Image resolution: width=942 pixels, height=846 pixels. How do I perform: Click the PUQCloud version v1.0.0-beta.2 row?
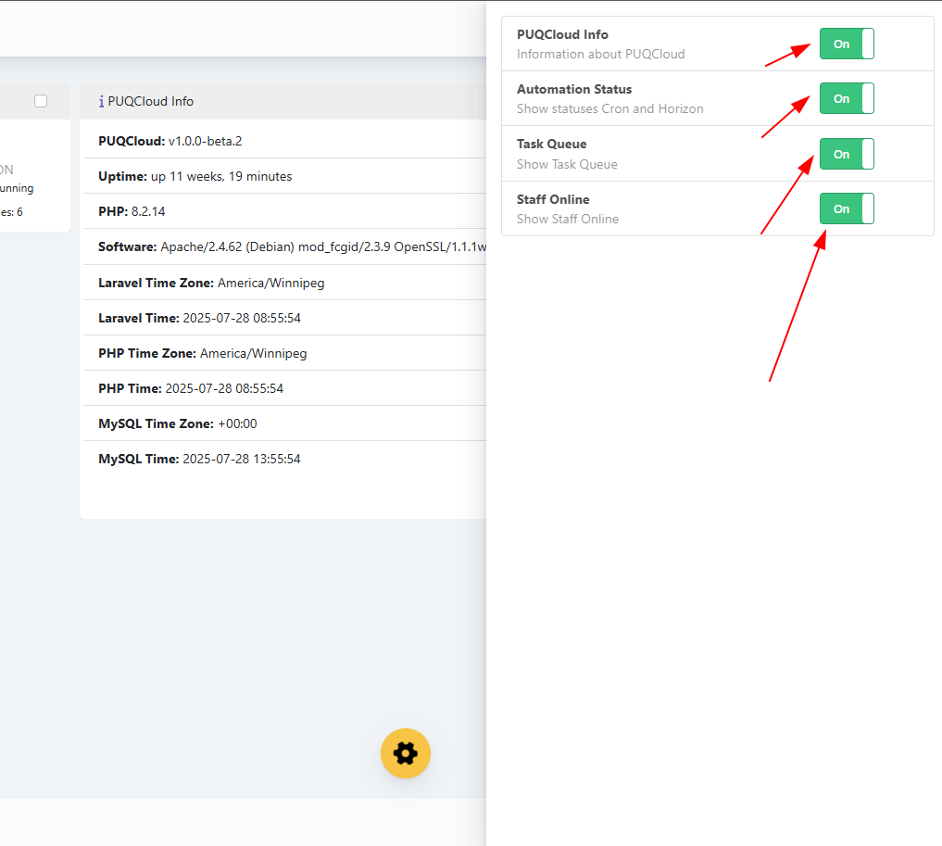click(x=284, y=141)
